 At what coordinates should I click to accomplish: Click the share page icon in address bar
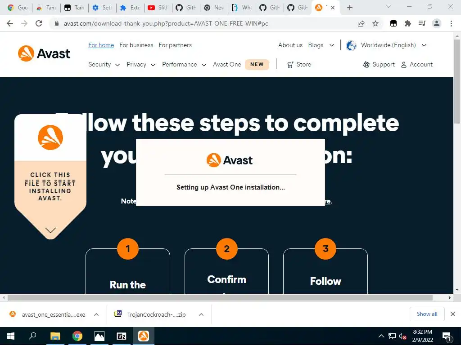pyautogui.click(x=361, y=23)
